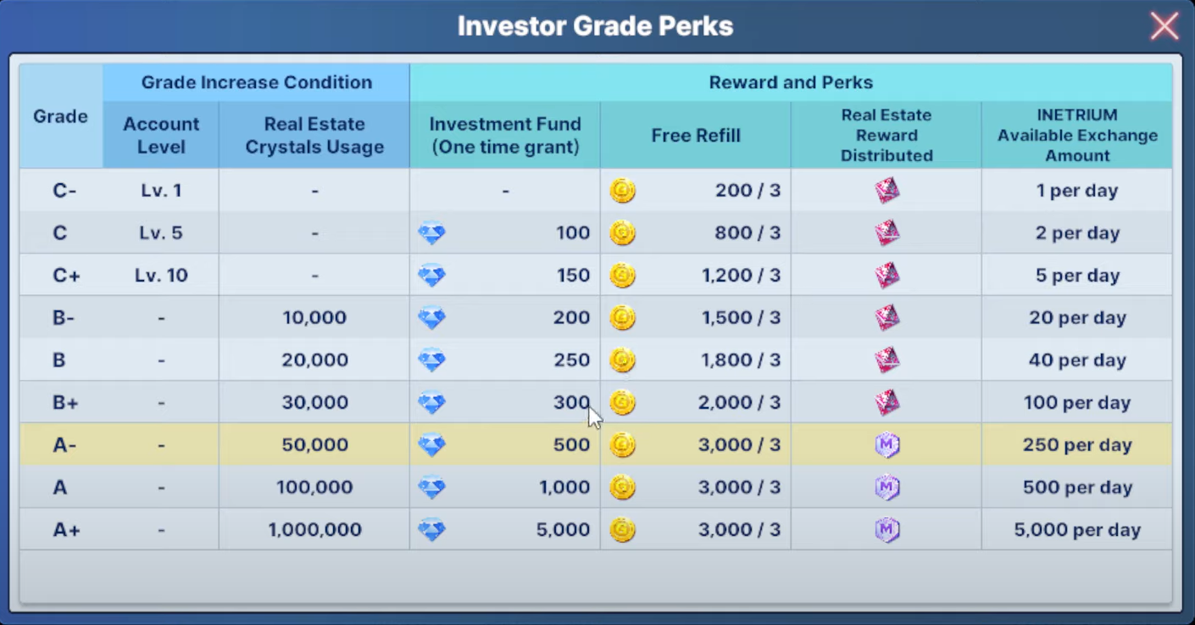Click the gold coin icon in B row
This screenshot has height=625, width=1195.
622,360
